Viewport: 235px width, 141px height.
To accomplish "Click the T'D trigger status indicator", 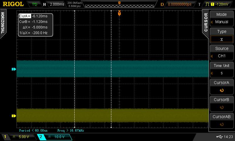I will point(34,4).
